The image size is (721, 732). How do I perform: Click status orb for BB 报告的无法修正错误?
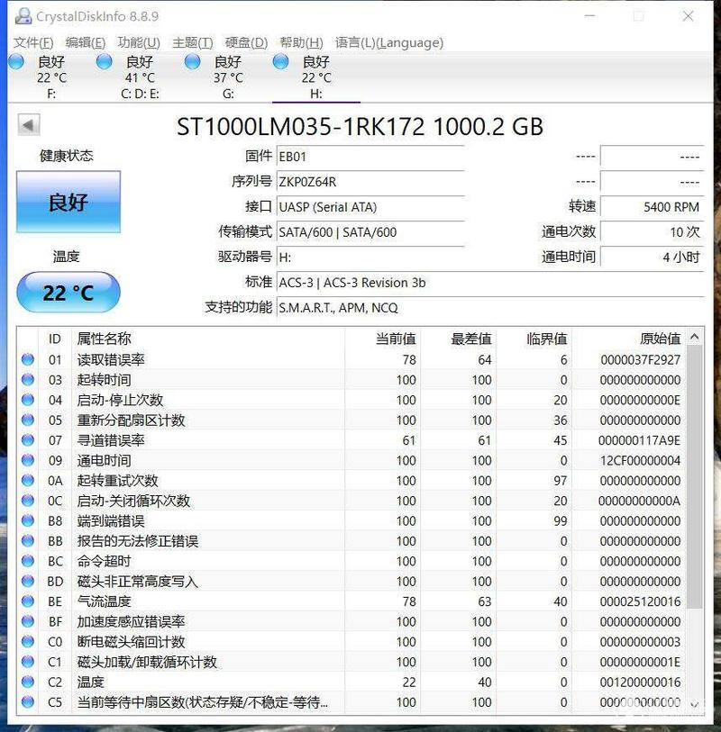[28, 540]
